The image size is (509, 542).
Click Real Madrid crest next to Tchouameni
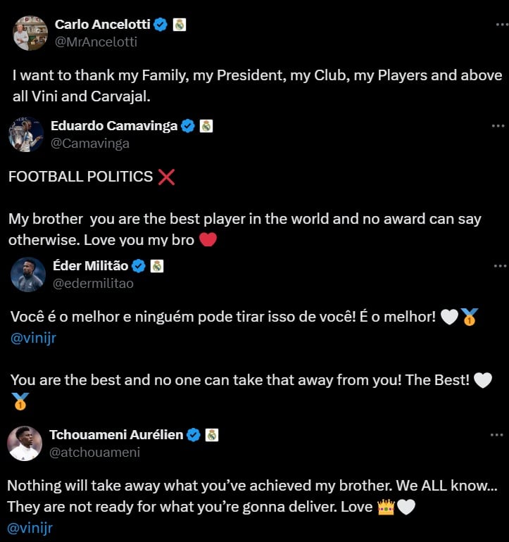coord(211,435)
